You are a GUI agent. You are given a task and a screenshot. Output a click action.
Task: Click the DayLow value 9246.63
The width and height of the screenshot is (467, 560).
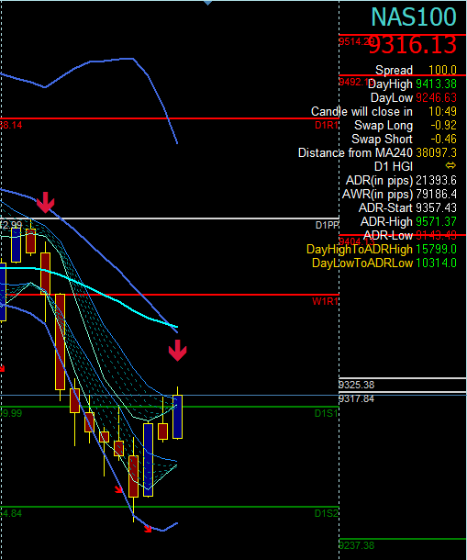pyautogui.click(x=437, y=97)
